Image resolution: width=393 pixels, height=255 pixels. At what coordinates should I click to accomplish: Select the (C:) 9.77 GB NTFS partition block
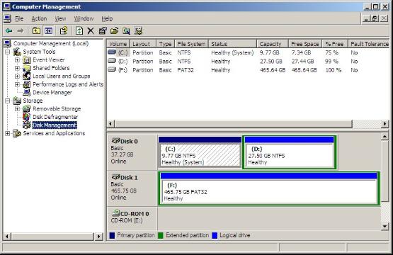[x=200, y=152]
